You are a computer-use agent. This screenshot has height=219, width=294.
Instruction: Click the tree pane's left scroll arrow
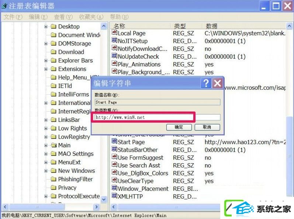point(5,207)
